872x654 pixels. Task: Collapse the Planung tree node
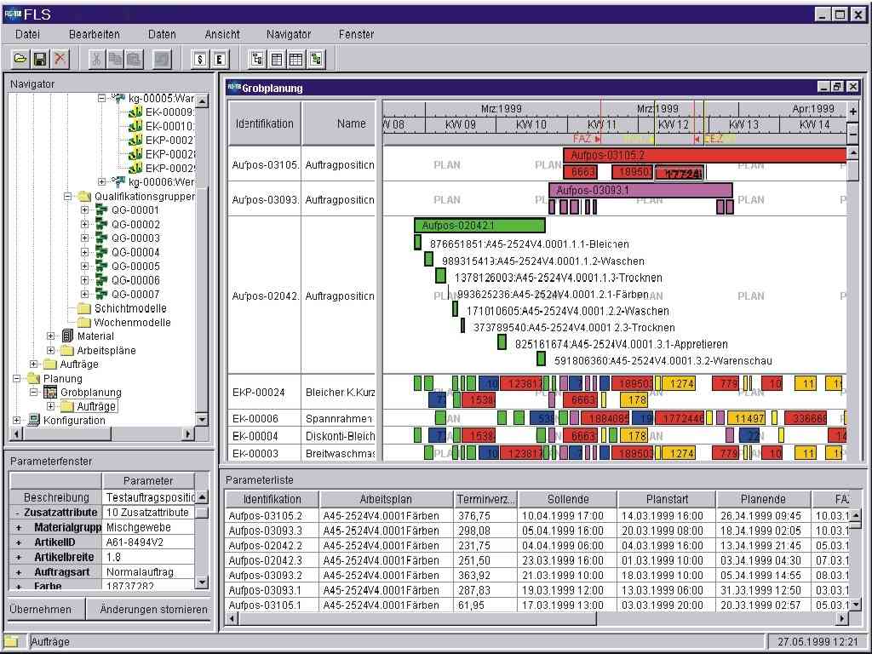(16, 379)
